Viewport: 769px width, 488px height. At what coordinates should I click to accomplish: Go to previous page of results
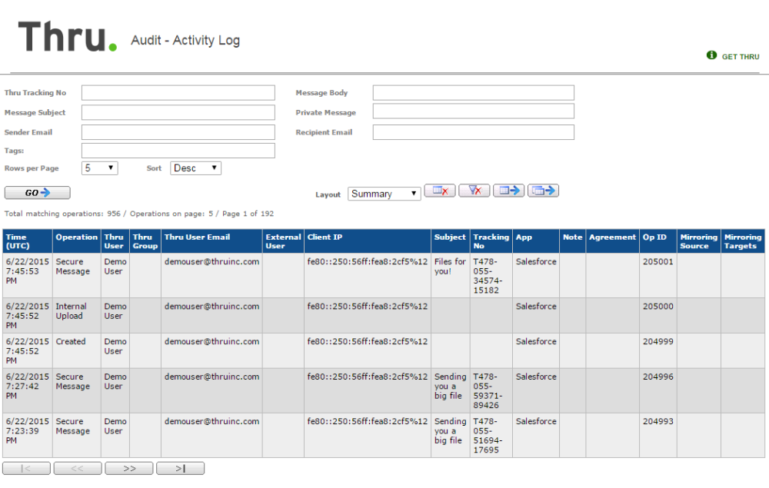click(x=78, y=468)
